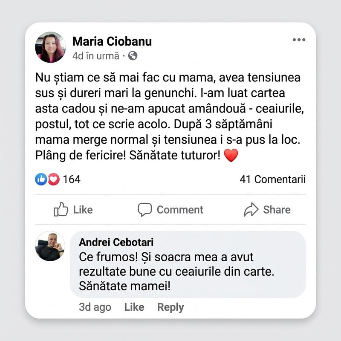341x341 pixels.
Task: Open Maria Ciobanu's profile picture
Action: pos(50,47)
